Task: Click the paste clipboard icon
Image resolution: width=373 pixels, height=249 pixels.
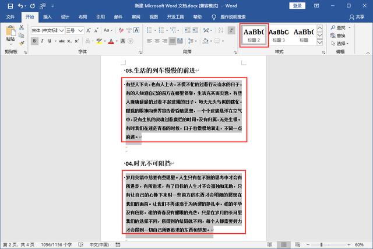Action: click(x=10, y=31)
